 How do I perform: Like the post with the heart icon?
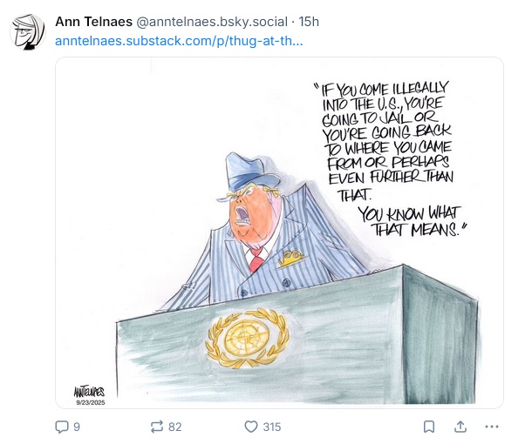click(252, 427)
